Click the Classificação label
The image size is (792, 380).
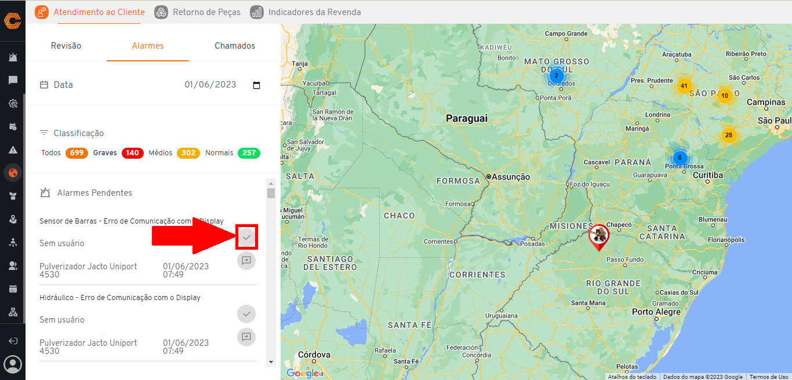(x=79, y=133)
